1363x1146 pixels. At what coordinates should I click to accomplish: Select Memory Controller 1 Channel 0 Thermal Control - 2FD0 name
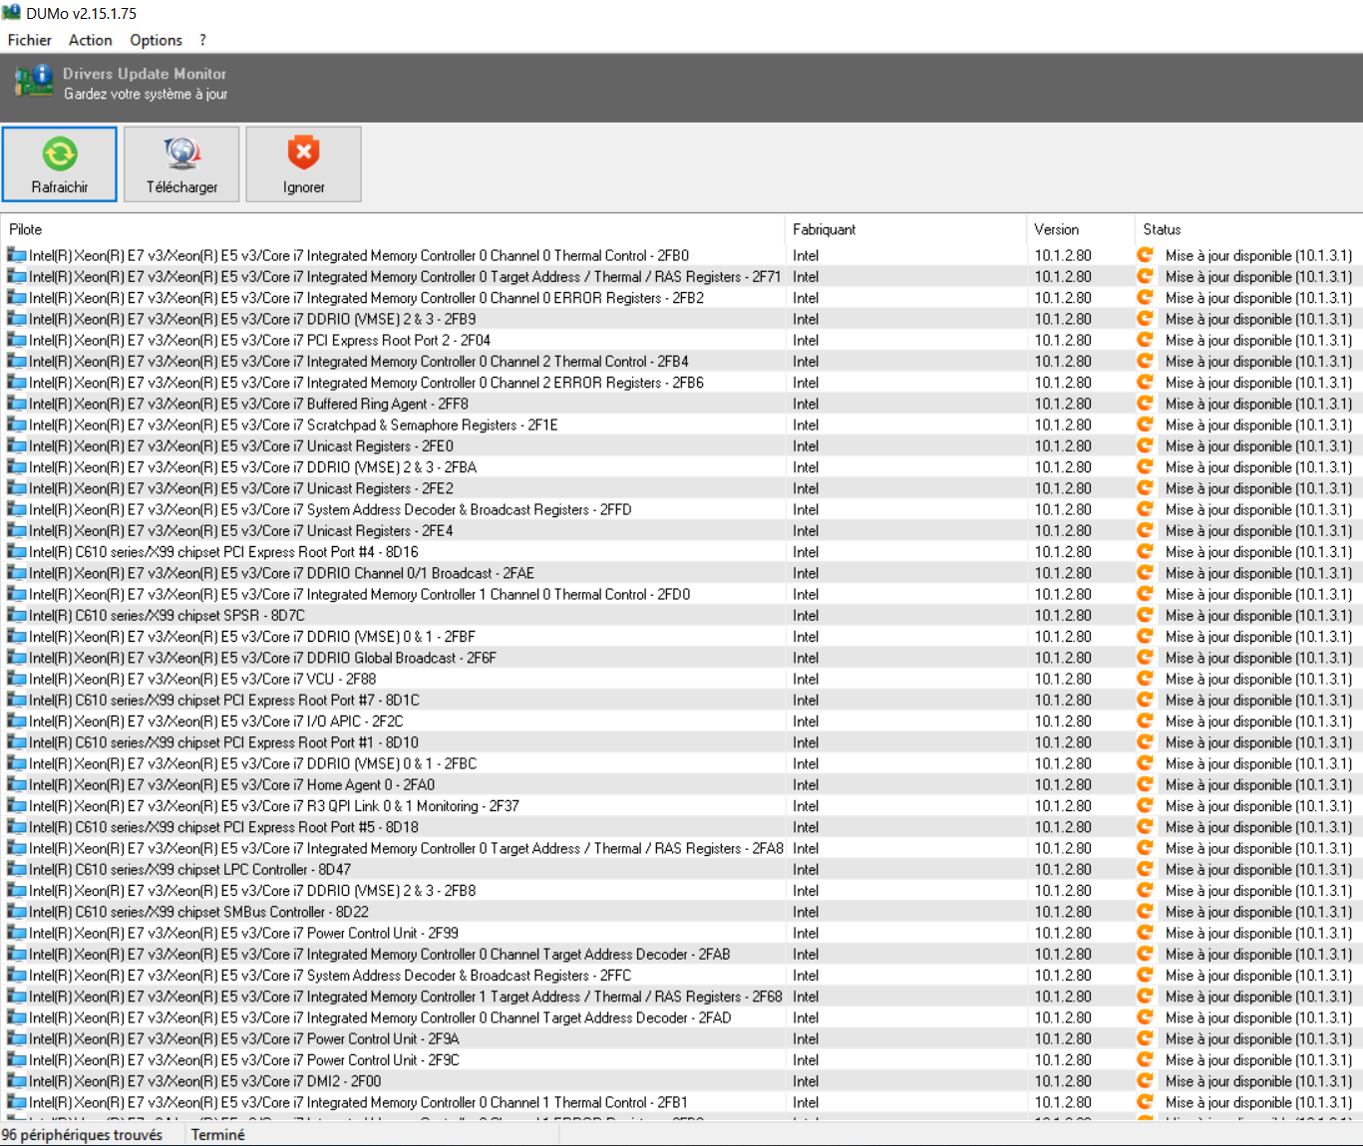pos(360,594)
